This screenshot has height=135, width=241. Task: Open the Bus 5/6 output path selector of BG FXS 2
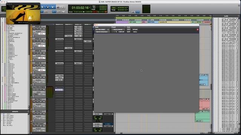pos(98,114)
